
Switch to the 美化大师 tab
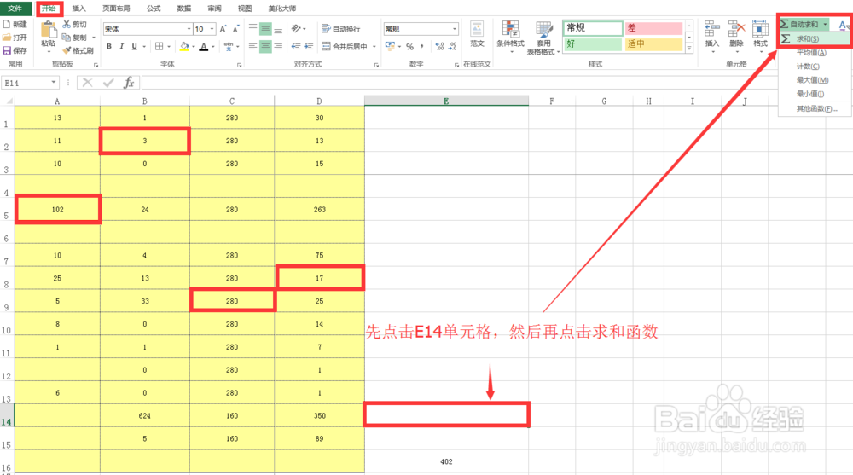pyautogui.click(x=281, y=9)
